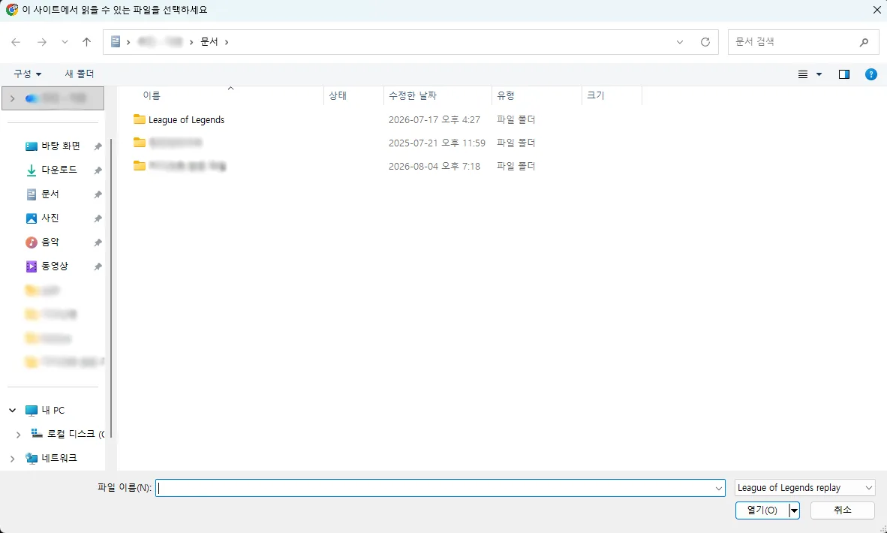Viewport: 887px width, 533px height.
Task: Create a folder with 새 폴더
Action: 80,74
